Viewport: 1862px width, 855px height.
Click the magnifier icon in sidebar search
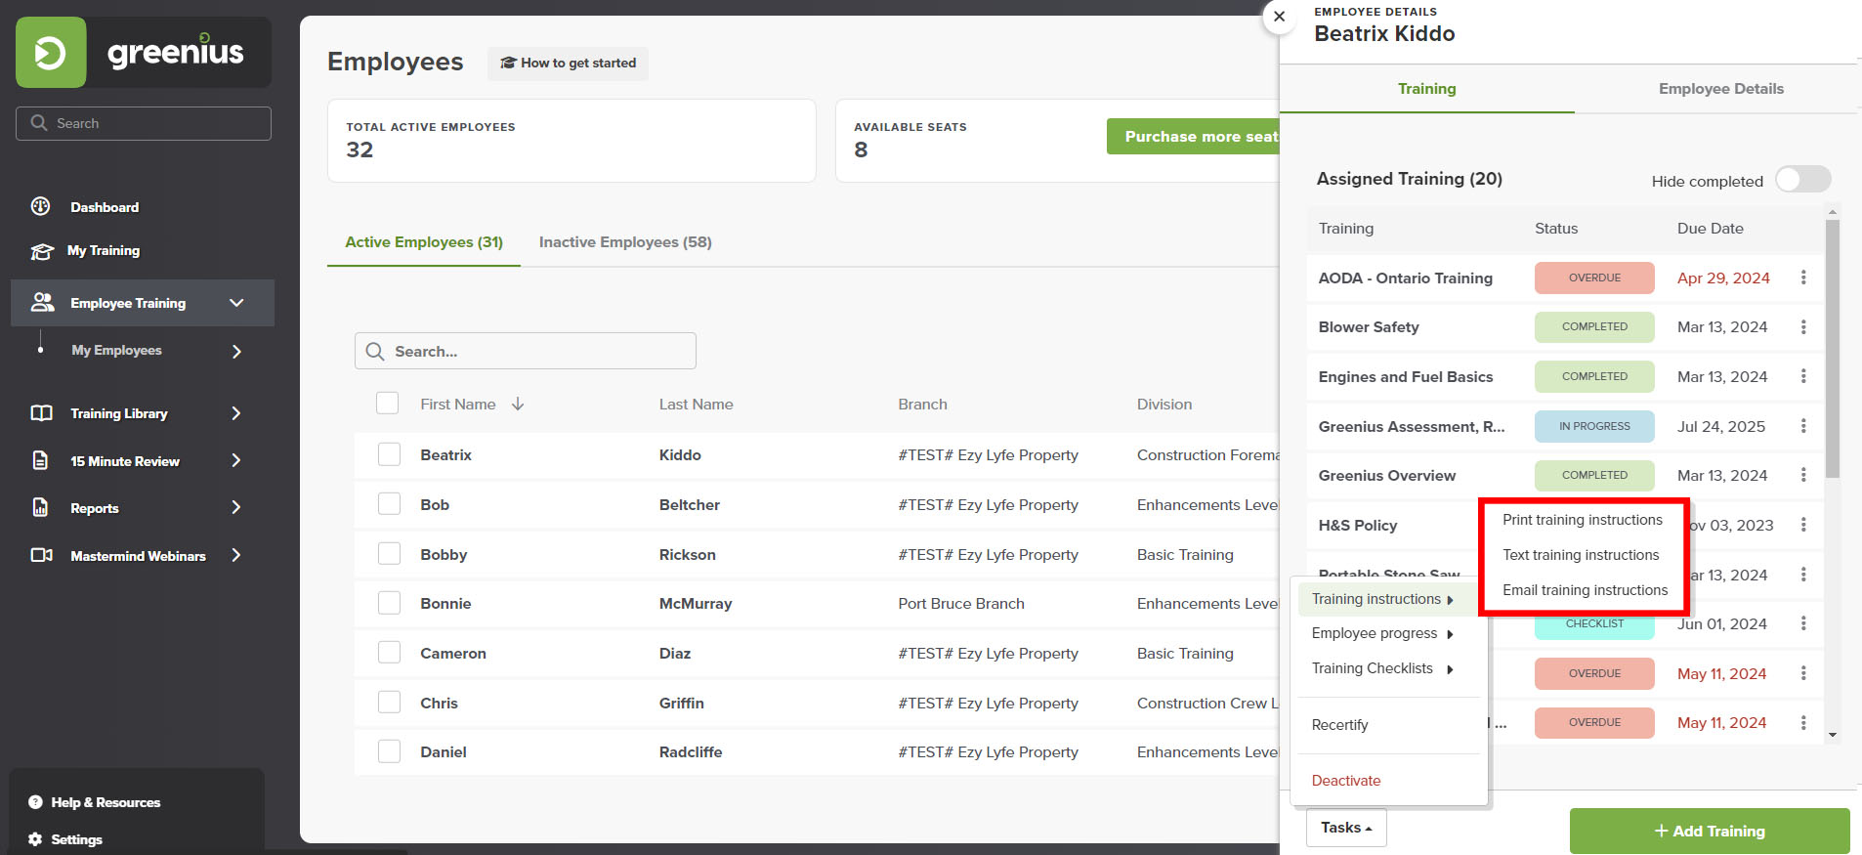click(39, 123)
